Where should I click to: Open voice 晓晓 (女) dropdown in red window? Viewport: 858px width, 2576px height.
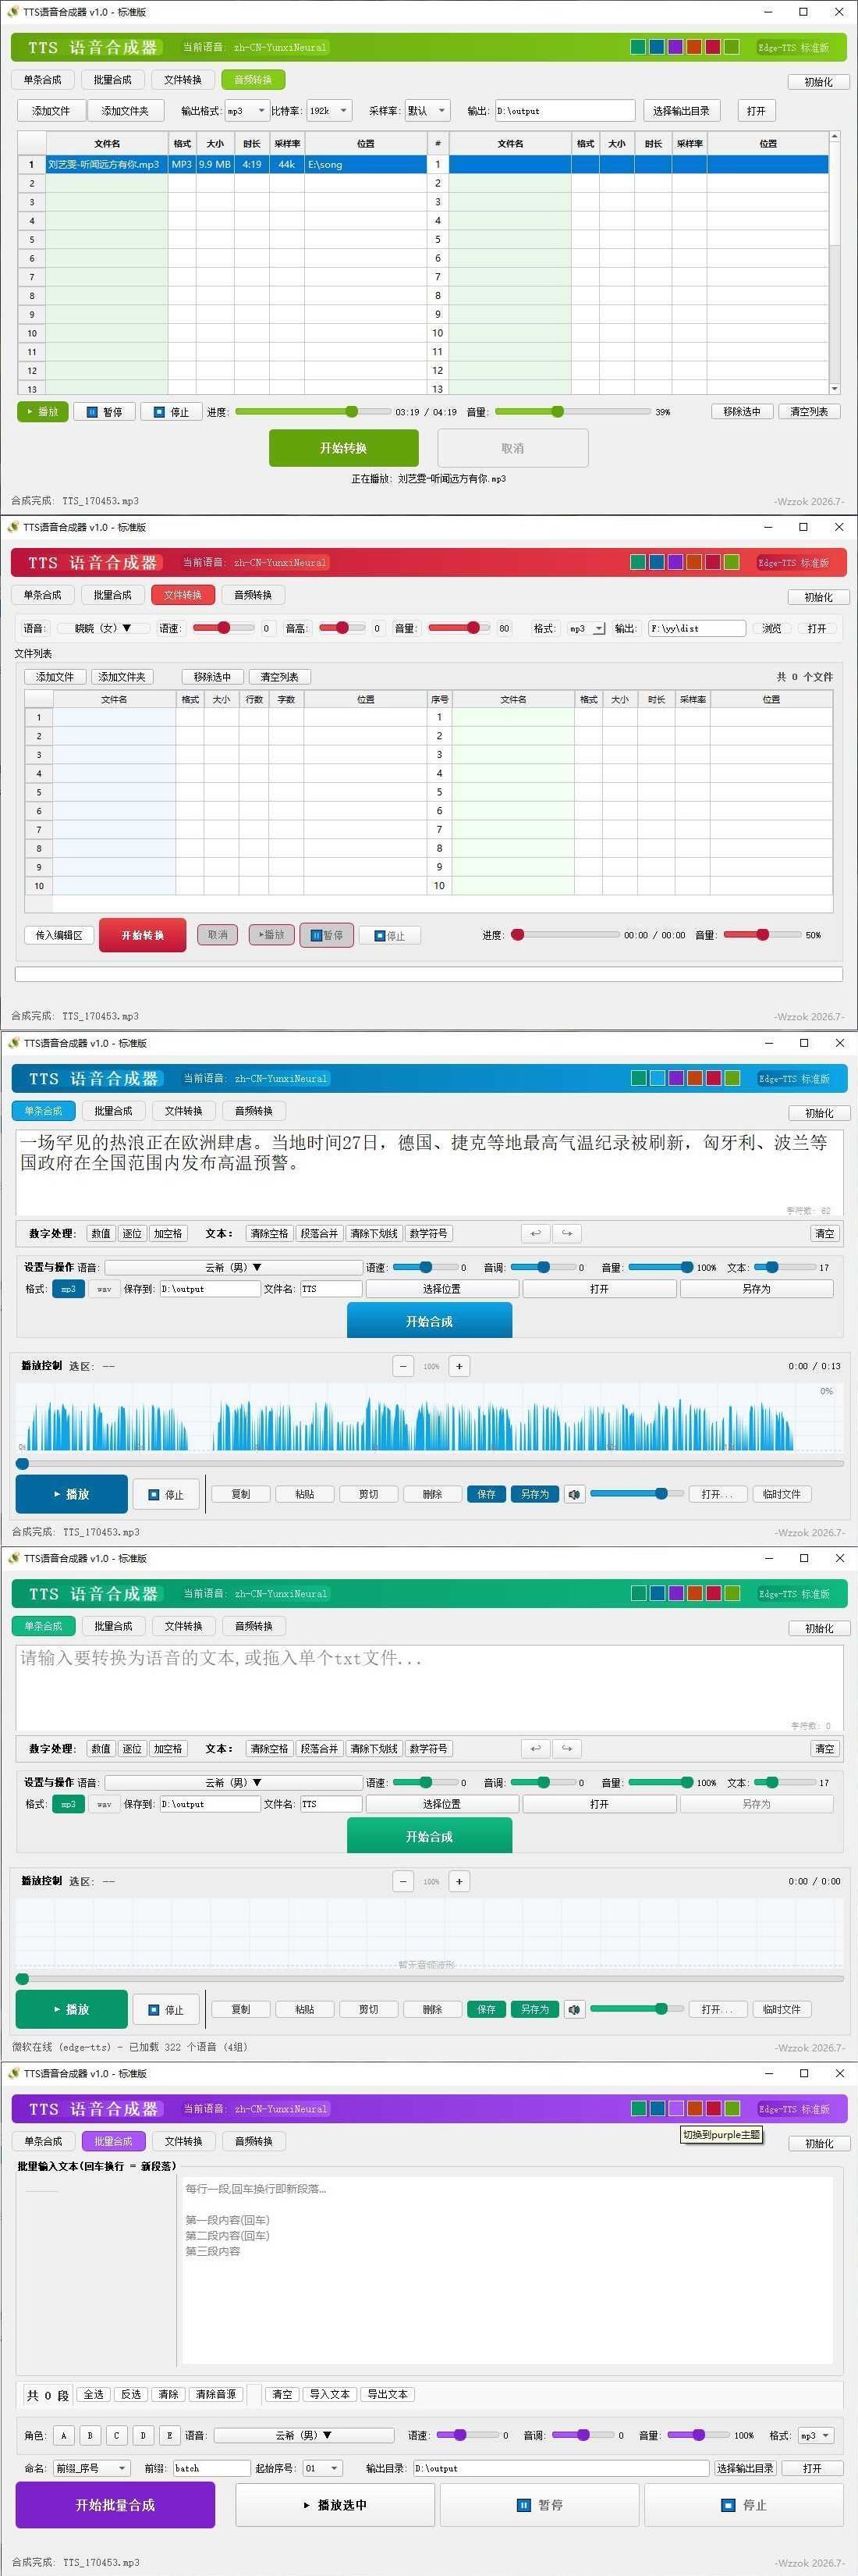click(x=103, y=628)
